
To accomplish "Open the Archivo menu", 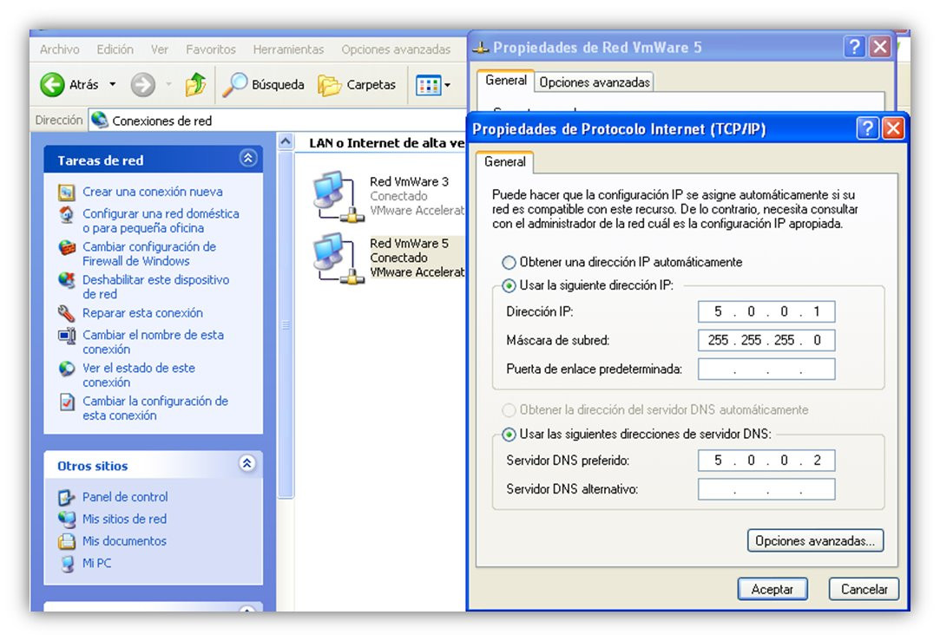I will tap(59, 49).
